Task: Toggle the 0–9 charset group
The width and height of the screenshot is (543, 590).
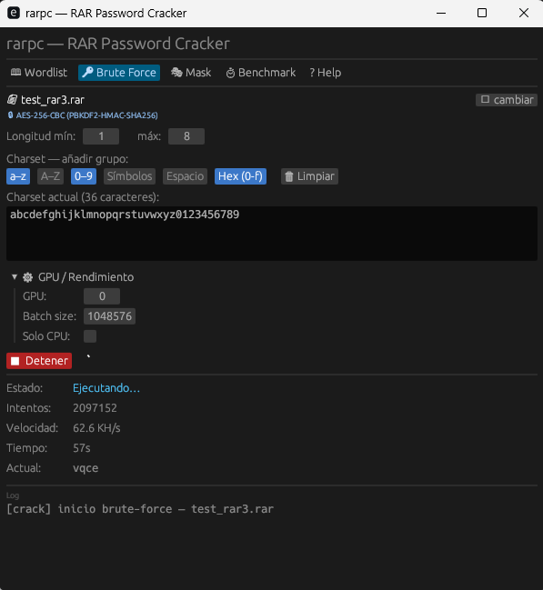Action: pos(84,176)
